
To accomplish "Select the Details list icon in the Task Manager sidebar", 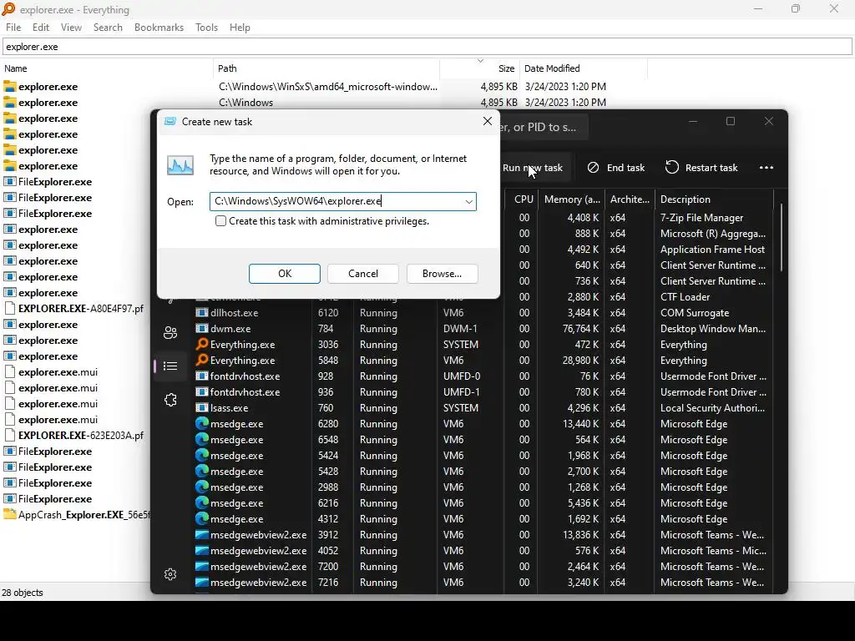I will click(x=170, y=366).
